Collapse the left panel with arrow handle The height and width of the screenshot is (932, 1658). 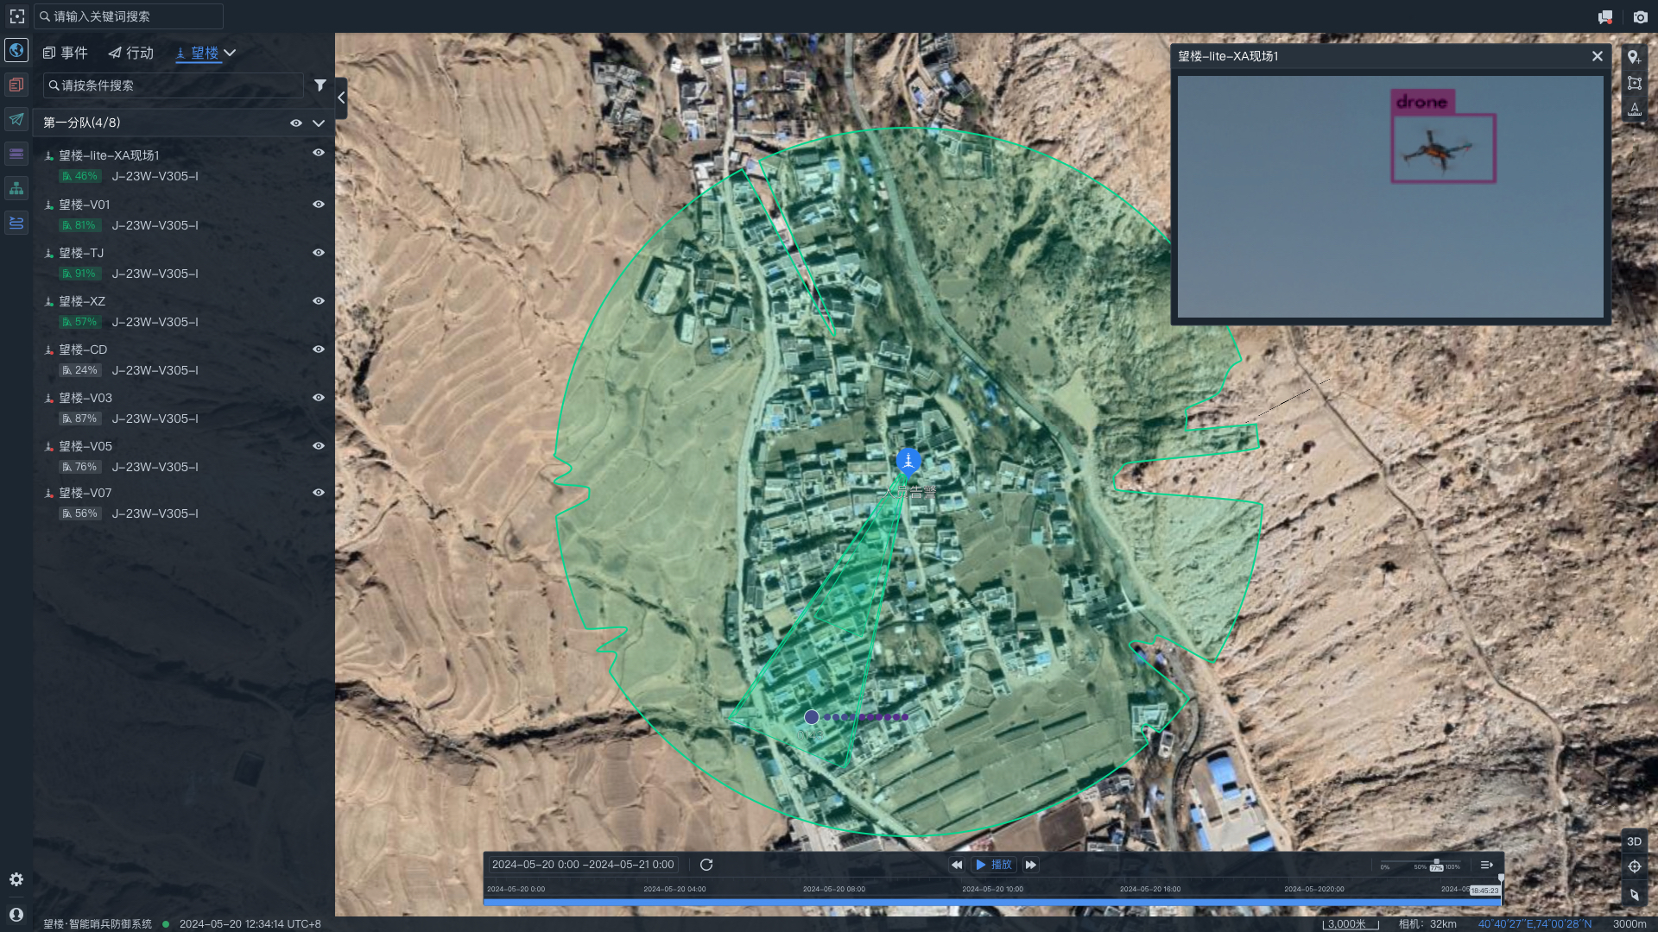coord(341,98)
